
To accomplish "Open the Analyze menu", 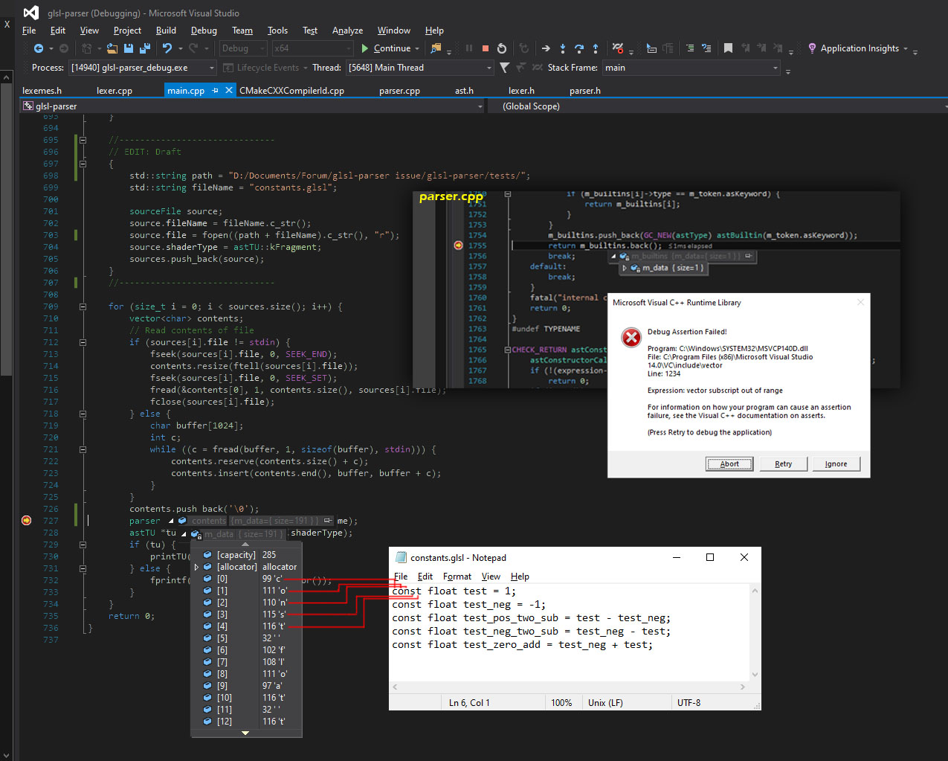I will pos(347,30).
